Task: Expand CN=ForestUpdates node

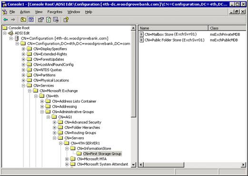Action: 23,60
